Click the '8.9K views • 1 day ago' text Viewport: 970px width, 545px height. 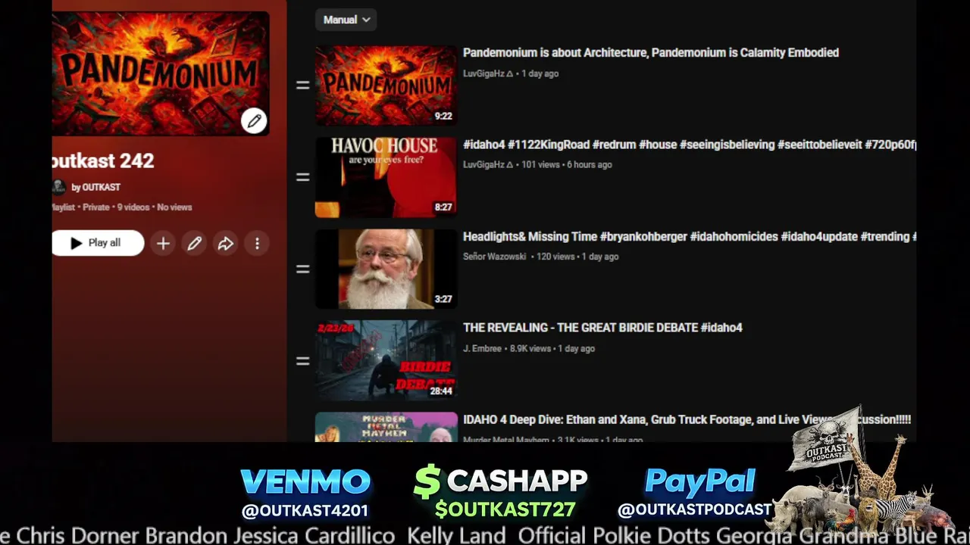coord(552,348)
